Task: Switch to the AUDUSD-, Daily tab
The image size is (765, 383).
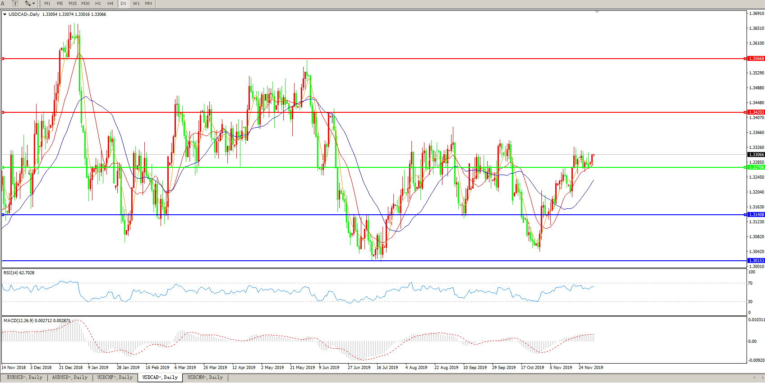Action: (69, 378)
